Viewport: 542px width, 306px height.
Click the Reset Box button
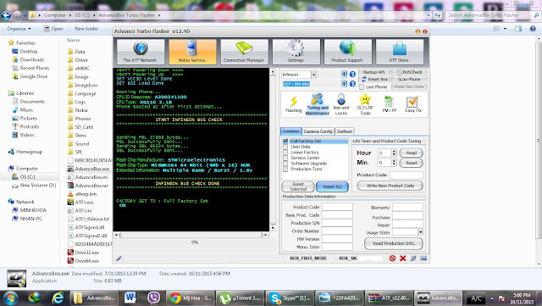coord(374,80)
